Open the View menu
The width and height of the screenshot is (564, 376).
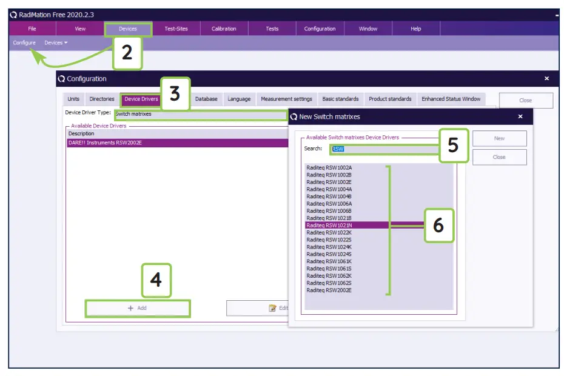click(80, 29)
